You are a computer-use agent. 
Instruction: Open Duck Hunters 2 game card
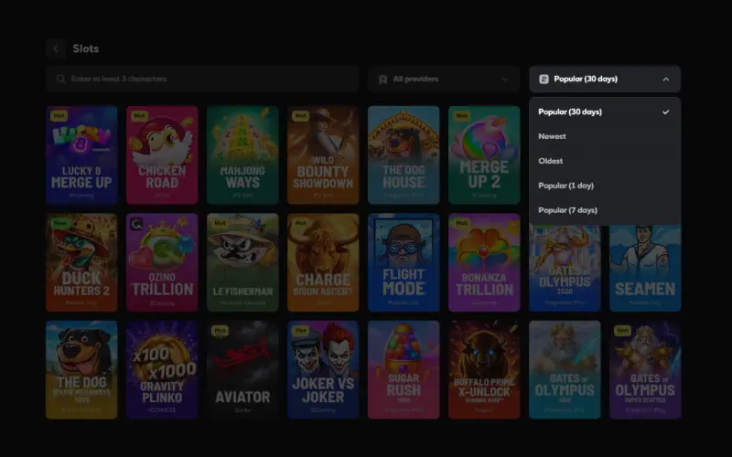(x=81, y=262)
